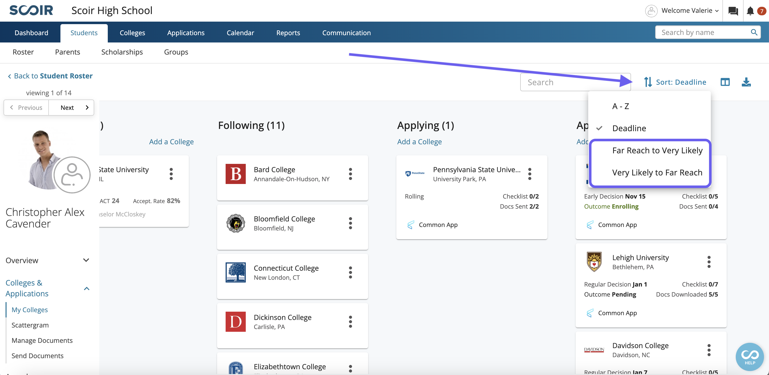Screen dimensions: 769x375
Task: Click the user avatar beside Welcome Valerie
Action: coord(651,11)
